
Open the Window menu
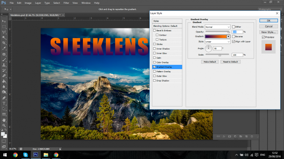(86, 3)
